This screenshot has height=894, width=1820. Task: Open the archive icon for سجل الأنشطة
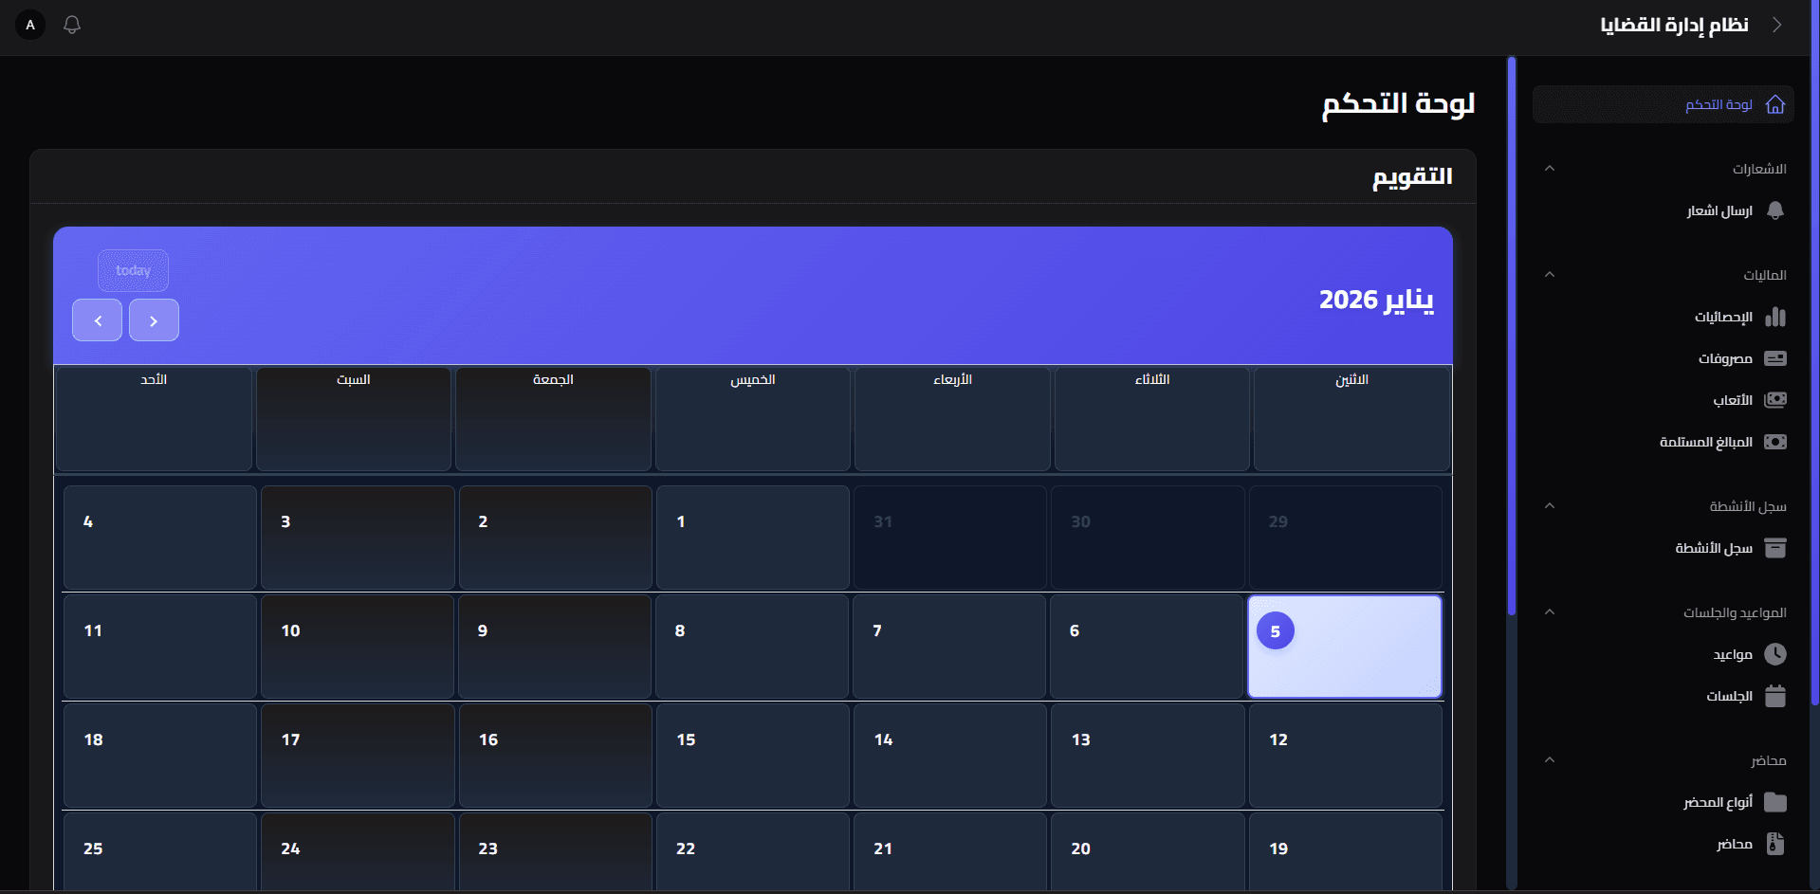tap(1775, 548)
